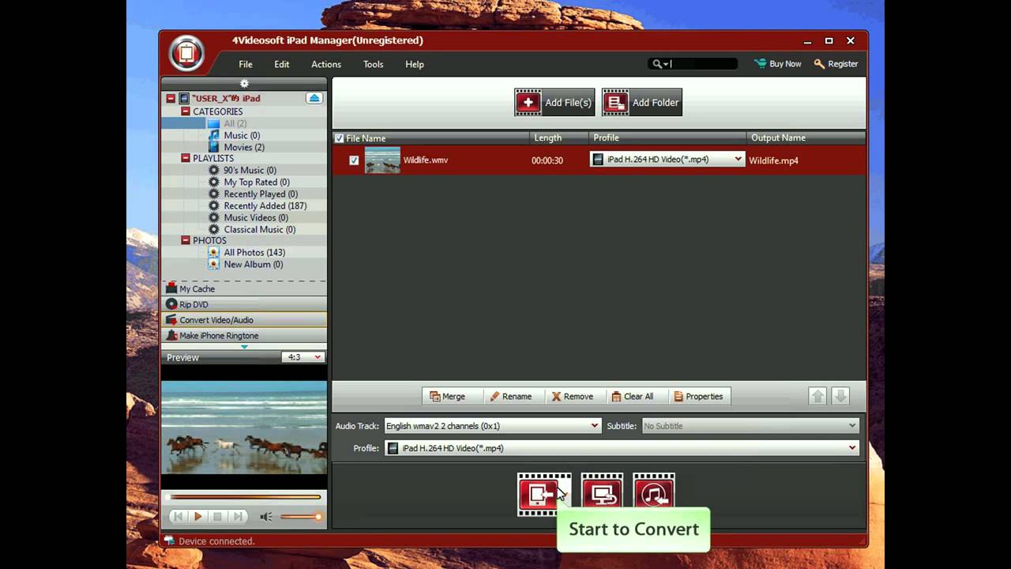This screenshot has height=569, width=1011.
Task: Open the File menu
Action: pyautogui.click(x=246, y=64)
